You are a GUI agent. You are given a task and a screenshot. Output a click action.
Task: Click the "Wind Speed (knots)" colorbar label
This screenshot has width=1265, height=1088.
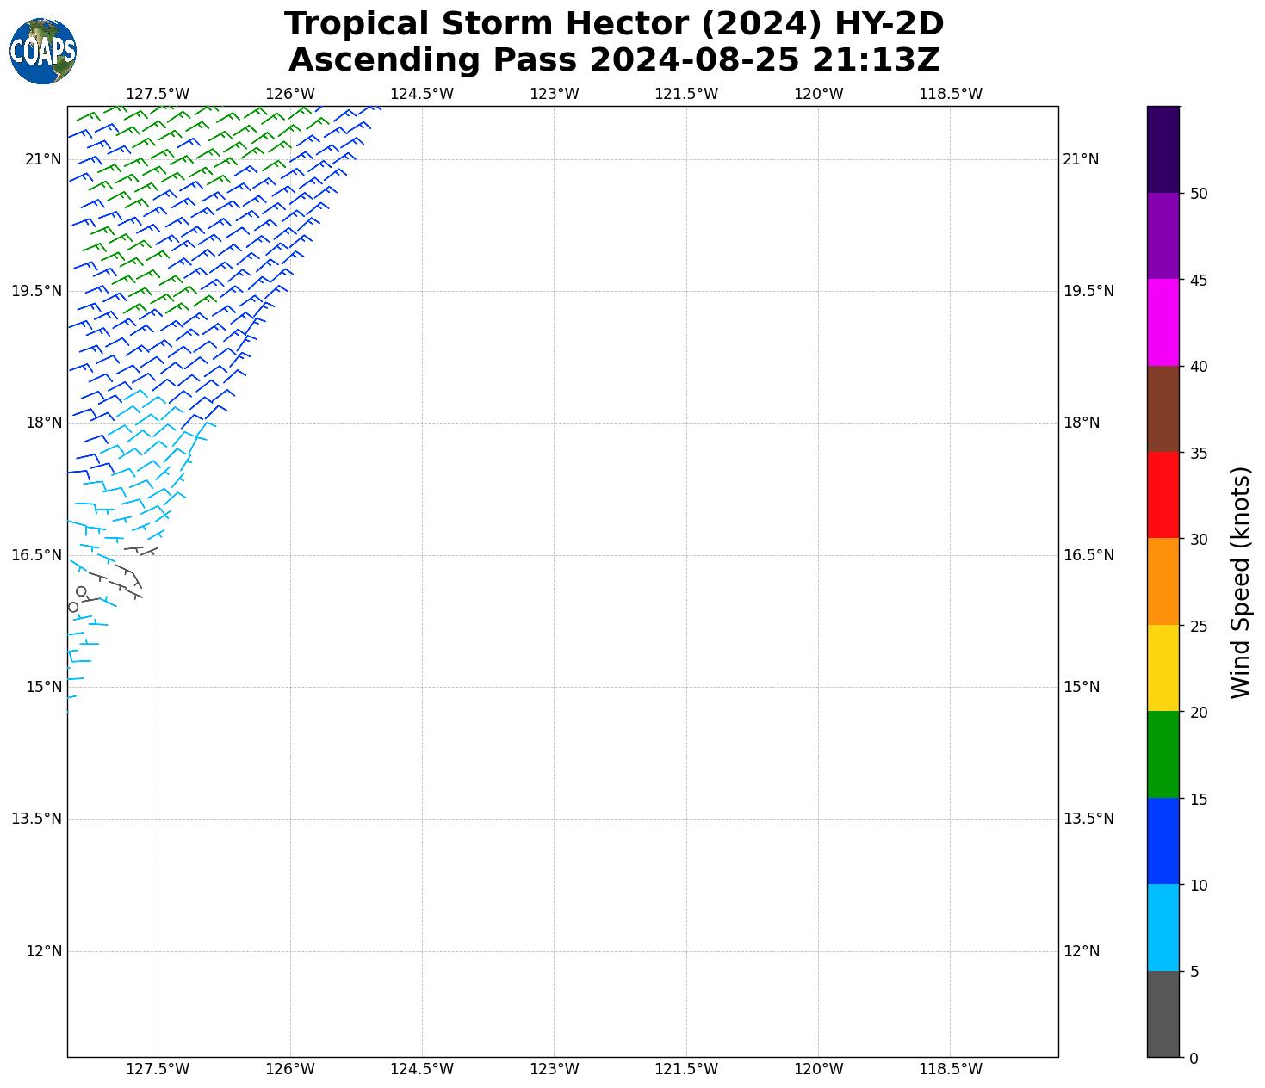1240,582
